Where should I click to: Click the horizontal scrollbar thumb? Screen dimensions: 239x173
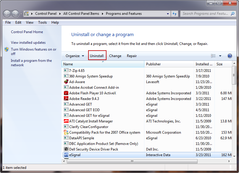(x=132, y=161)
